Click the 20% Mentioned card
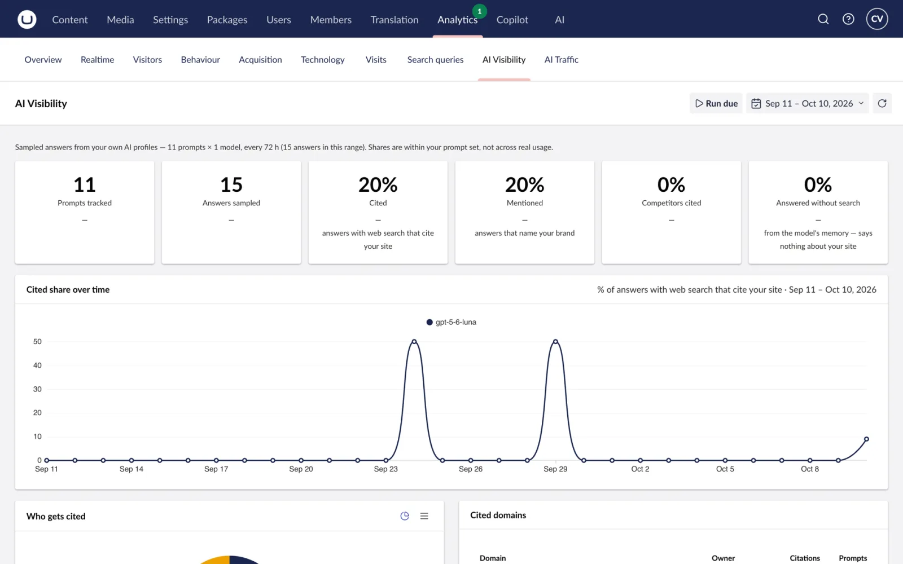The width and height of the screenshot is (903, 564). (x=525, y=213)
